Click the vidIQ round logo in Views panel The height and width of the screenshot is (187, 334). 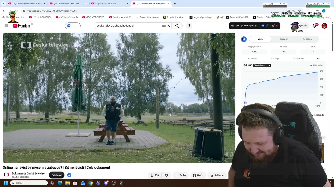click(x=244, y=39)
